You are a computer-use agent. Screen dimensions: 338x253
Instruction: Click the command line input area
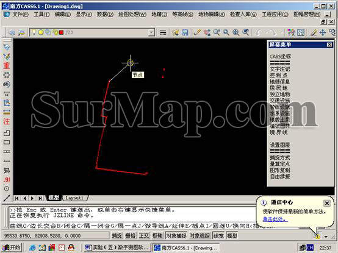(132, 226)
